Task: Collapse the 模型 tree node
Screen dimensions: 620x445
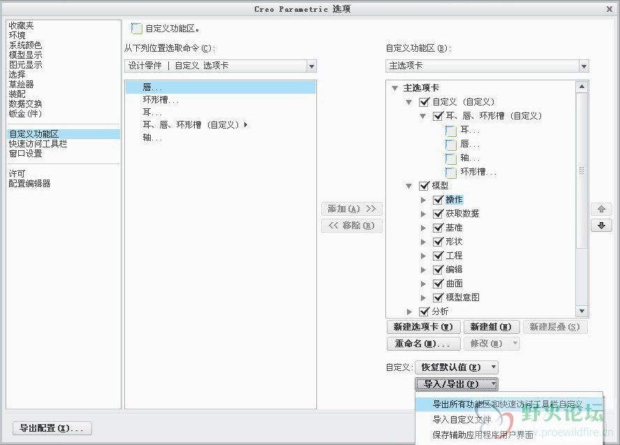Action: click(409, 186)
